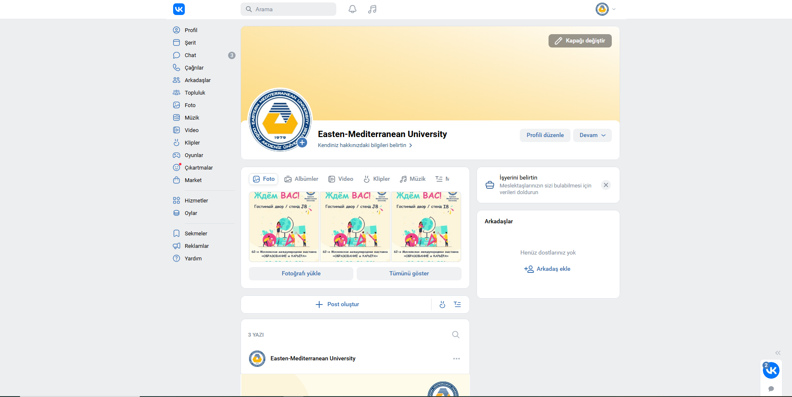792x397 pixels.
Task: Click the VK logo home icon
Action: (x=179, y=9)
